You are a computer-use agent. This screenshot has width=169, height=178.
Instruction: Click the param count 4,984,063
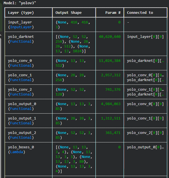click(x=111, y=104)
